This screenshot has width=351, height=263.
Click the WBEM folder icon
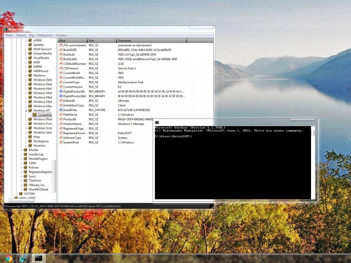(30, 67)
